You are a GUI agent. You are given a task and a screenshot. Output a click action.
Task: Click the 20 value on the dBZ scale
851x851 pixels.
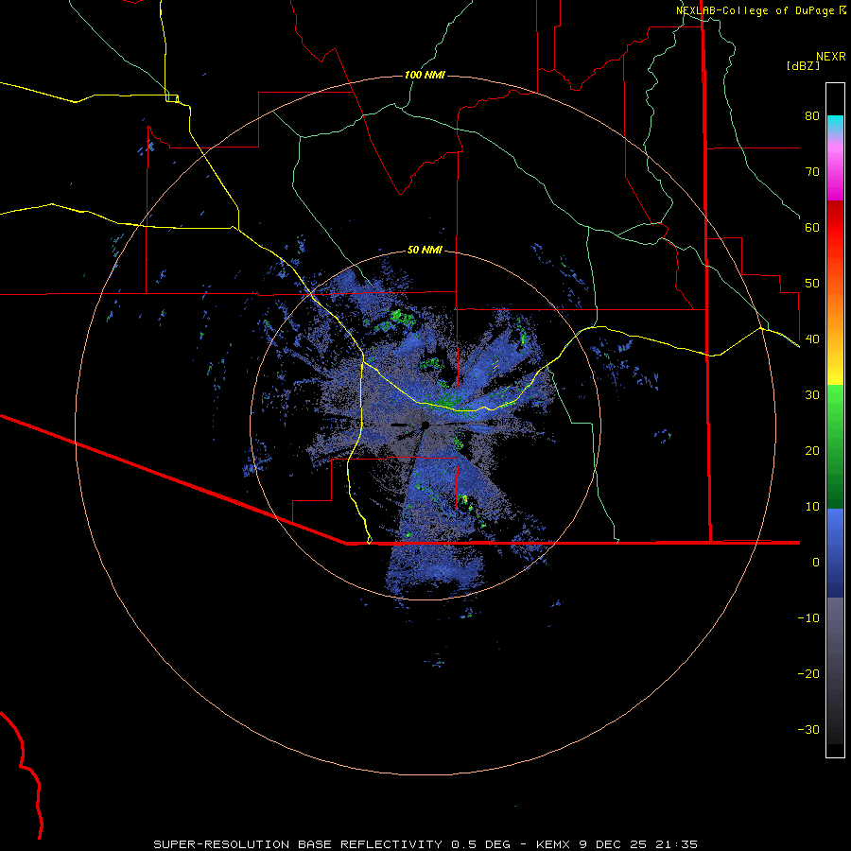coord(812,451)
